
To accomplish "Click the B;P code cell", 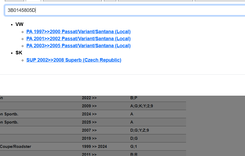I will click(x=134, y=98).
